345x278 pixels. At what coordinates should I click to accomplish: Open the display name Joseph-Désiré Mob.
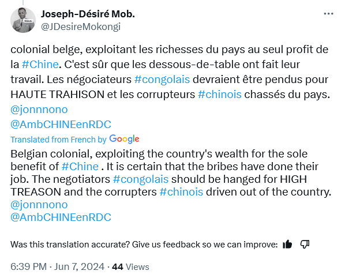pyautogui.click(x=88, y=14)
